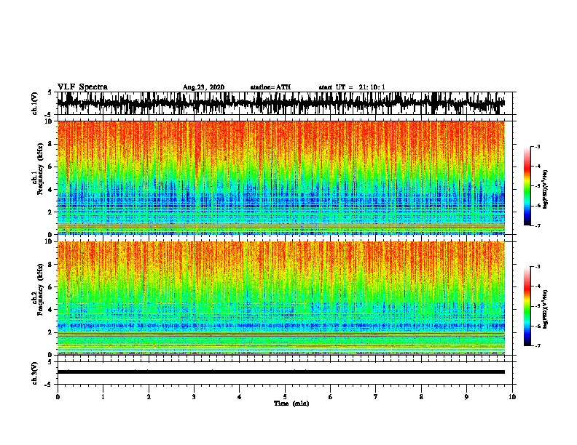This screenshot has height=445, width=577.
Task: Click the "ch.3(V)" axis label
Action: (35, 373)
